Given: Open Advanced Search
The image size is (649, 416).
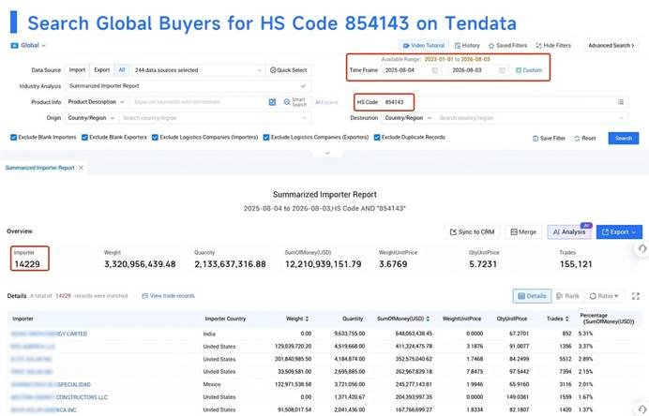Looking at the screenshot, I should point(611,46).
